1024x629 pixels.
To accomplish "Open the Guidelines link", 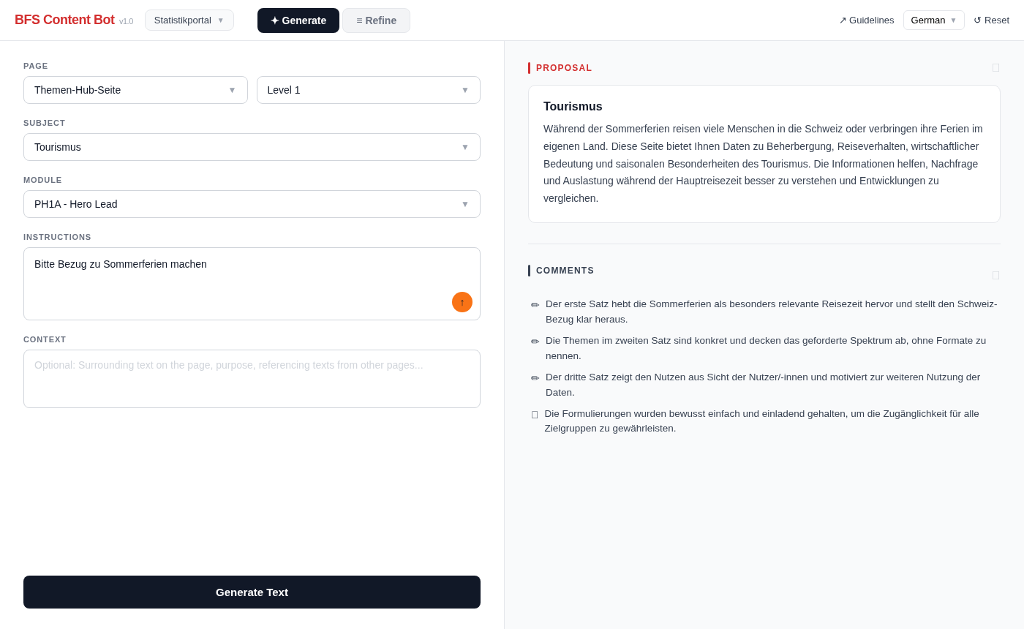I will click(871, 20).
